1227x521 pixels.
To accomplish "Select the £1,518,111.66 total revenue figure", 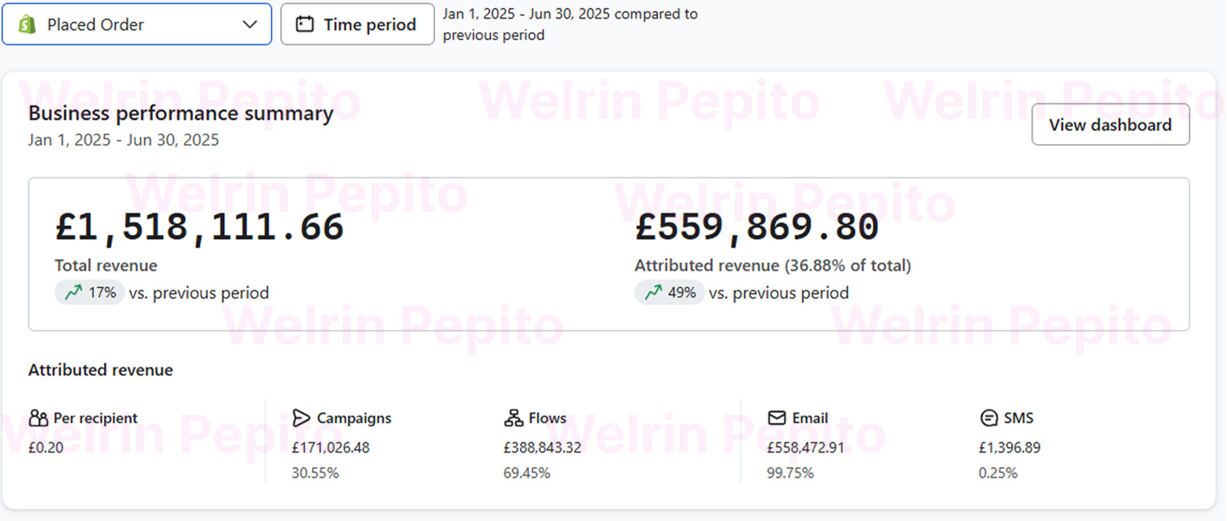I will 199,227.
